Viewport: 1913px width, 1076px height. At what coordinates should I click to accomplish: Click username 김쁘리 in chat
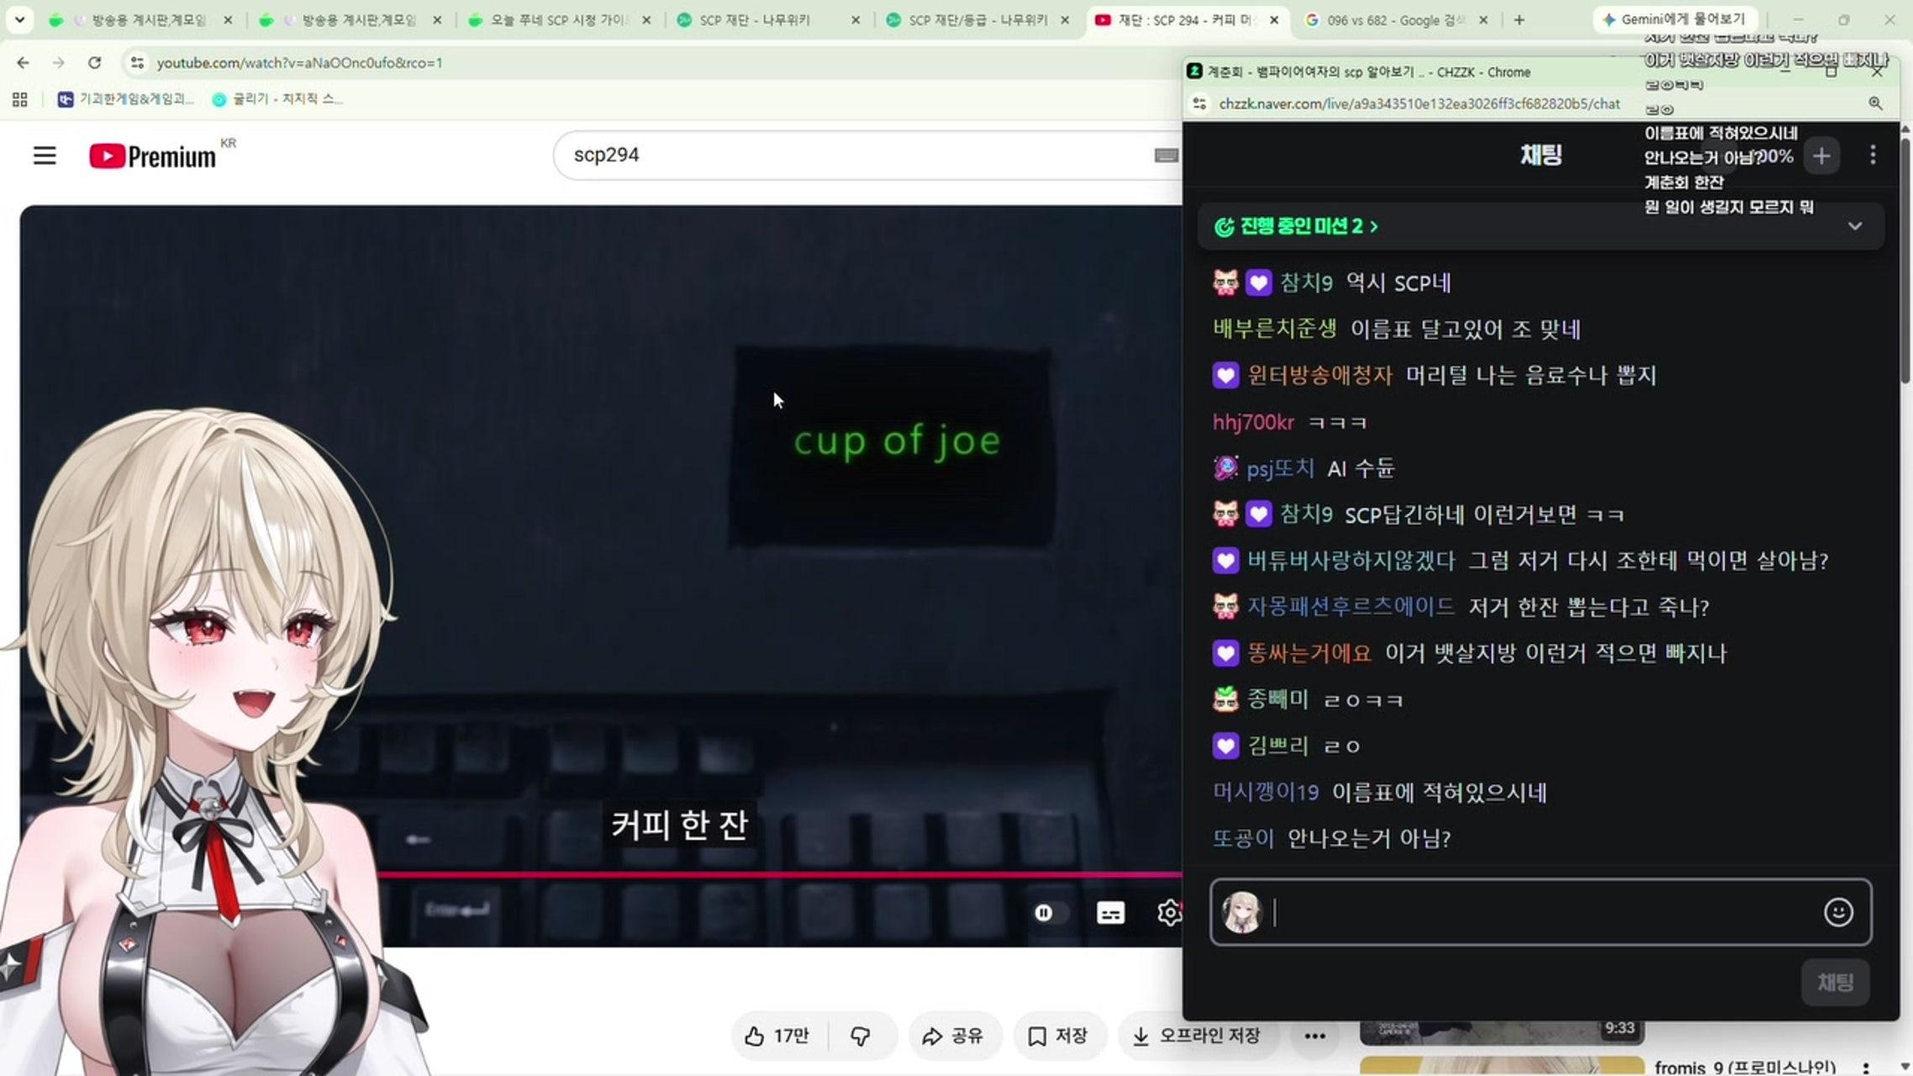(1278, 746)
